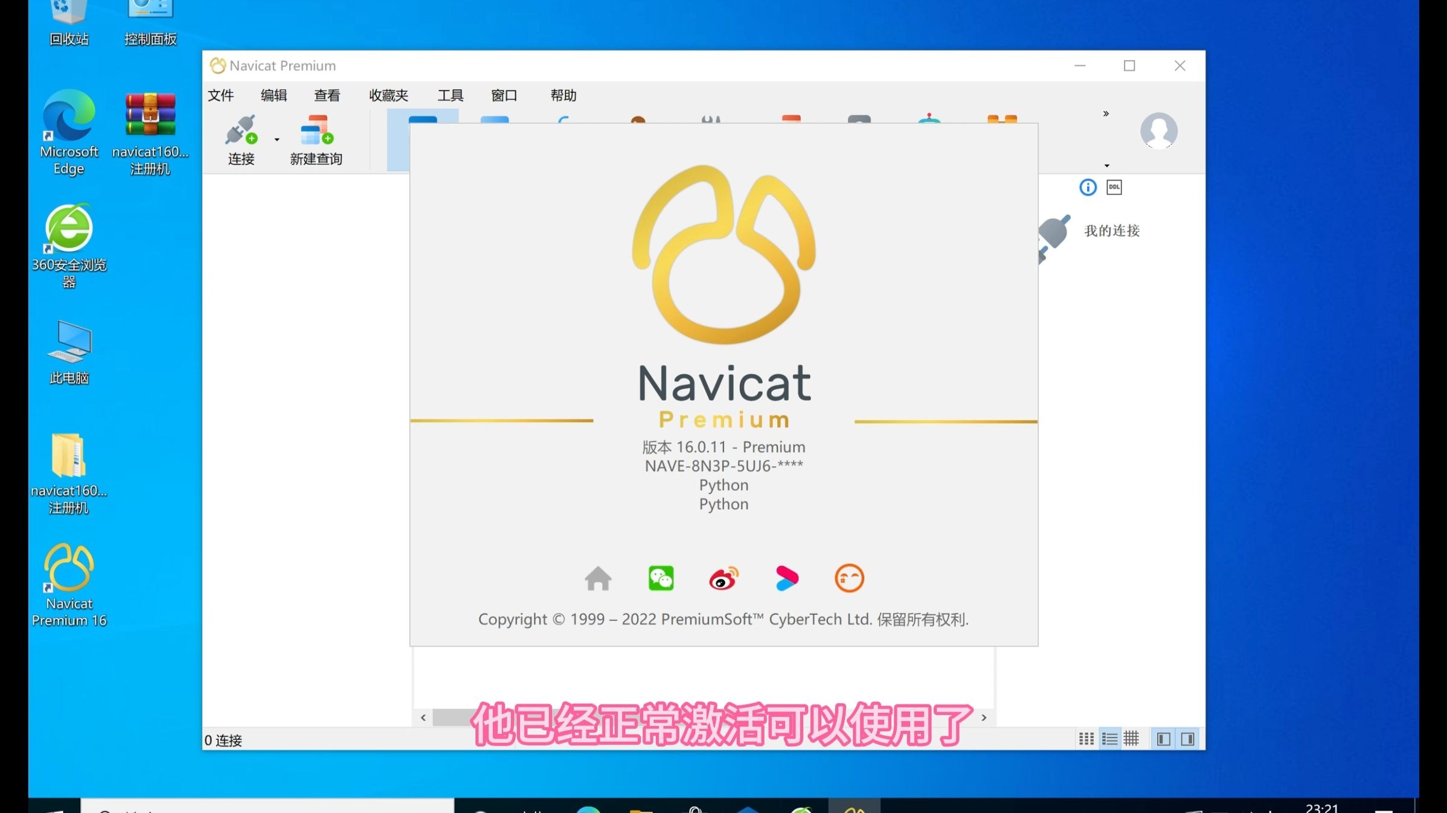Open the 工具 (Tools) menu

tap(450, 95)
